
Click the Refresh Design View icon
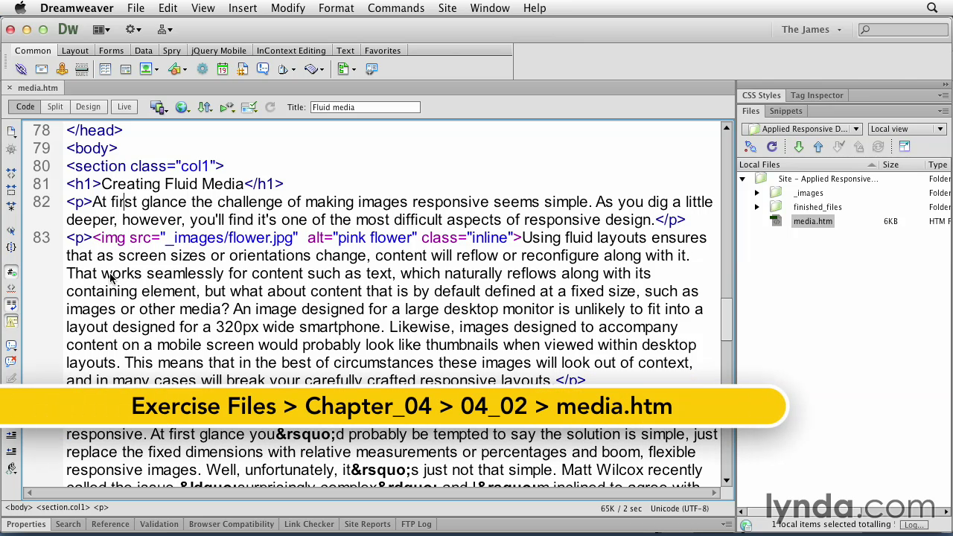[270, 107]
